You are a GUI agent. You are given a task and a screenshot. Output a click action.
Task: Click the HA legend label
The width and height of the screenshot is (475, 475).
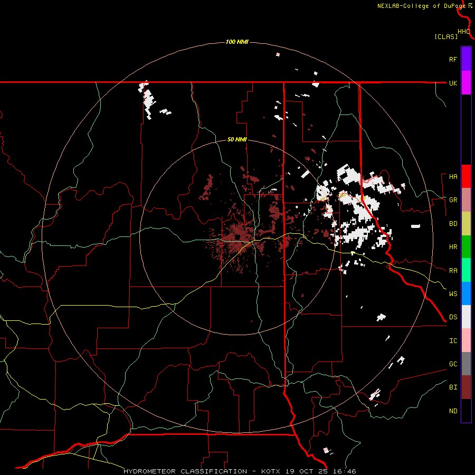[x=453, y=177]
